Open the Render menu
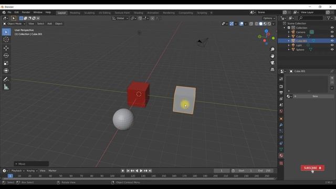Image resolution: width=336 pixels, height=189 pixels. (x=26, y=13)
